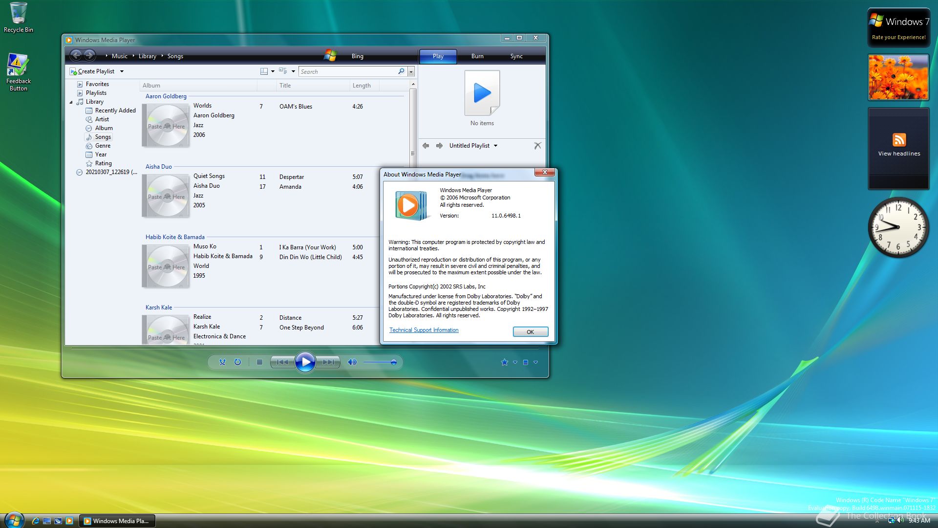This screenshot has width=938, height=528.
Task: Click the Worlds album art placeholder
Action: 166,126
